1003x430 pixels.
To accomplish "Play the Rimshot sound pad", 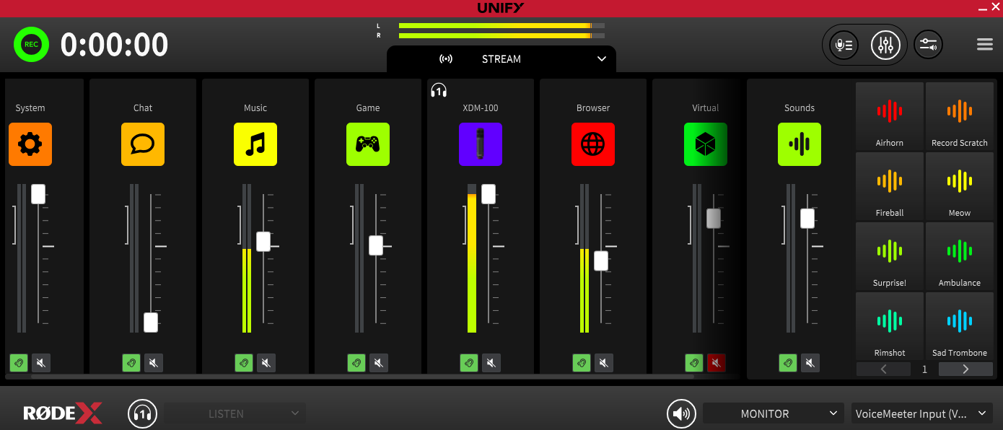I will point(890,325).
